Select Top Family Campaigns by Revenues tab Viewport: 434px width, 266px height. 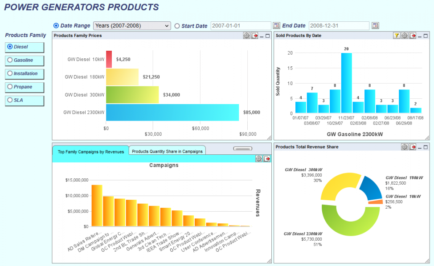(x=91, y=151)
